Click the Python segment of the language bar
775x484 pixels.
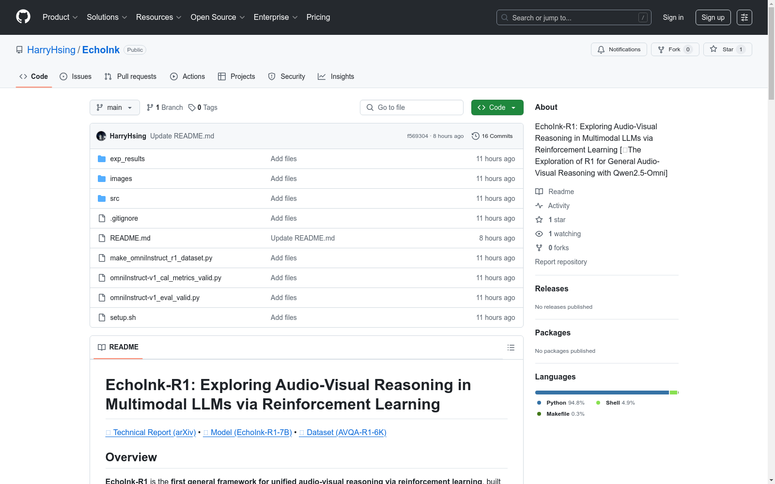point(602,393)
